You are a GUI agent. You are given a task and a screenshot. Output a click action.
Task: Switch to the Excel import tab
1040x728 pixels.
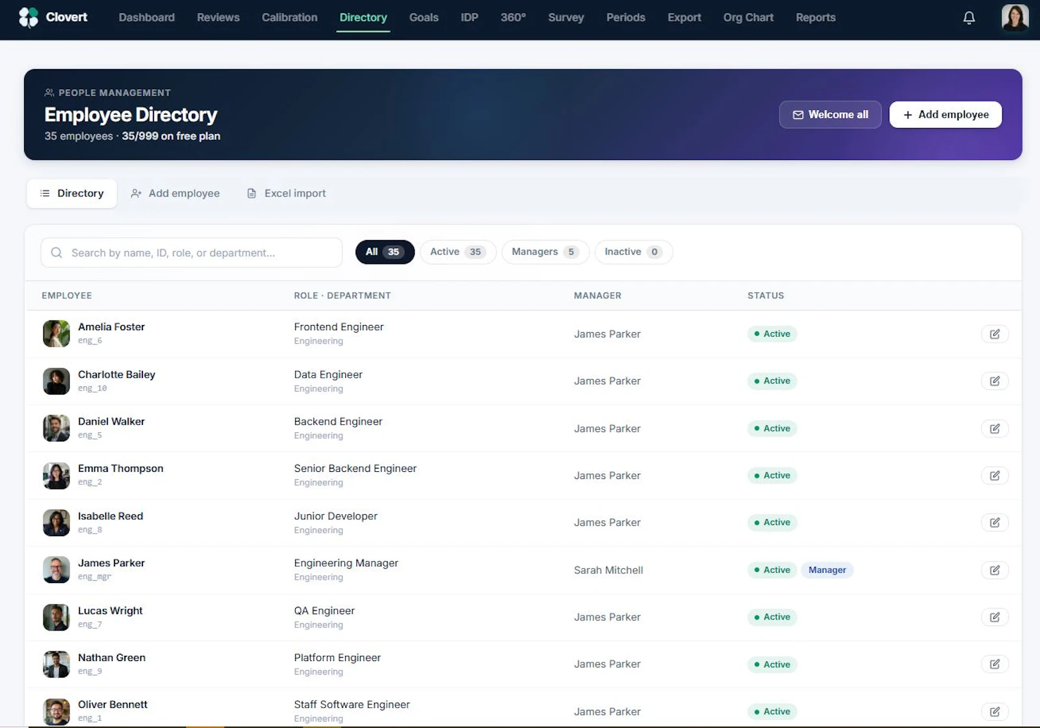pyautogui.click(x=287, y=194)
